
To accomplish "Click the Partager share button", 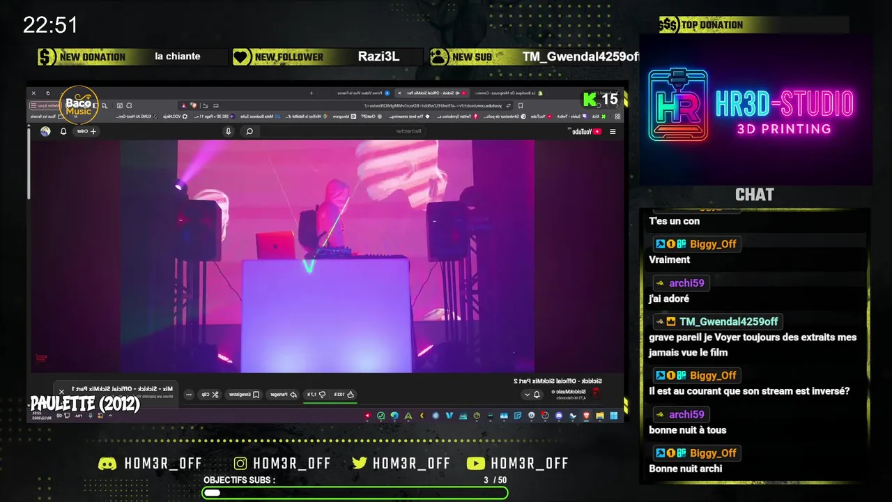I will pos(284,395).
